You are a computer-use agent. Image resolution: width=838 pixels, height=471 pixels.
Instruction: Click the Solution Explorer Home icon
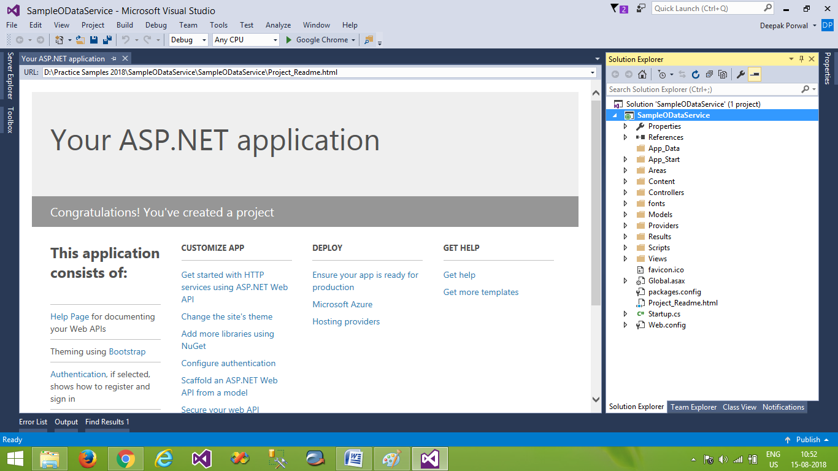pos(642,74)
